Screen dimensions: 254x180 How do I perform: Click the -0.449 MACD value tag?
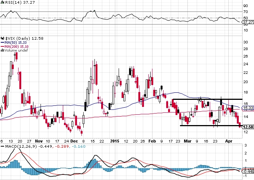(x=248, y=171)
